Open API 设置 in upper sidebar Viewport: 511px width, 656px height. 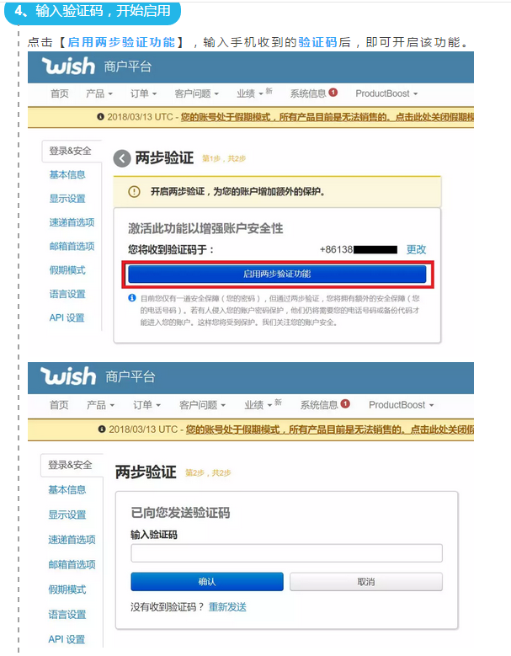[x=67, y=318]
